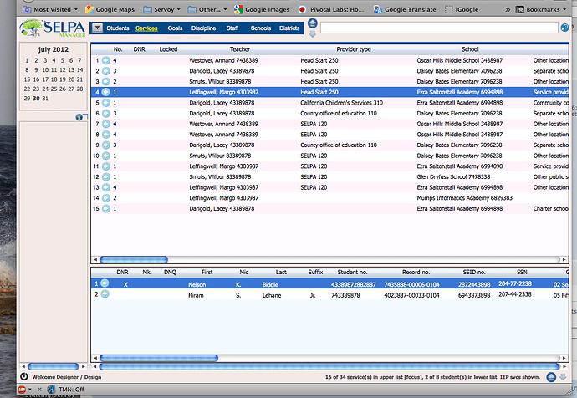Expand the Other bookmarks folder
The width and height of the screenshot is (577, 398).
[204, 9]
